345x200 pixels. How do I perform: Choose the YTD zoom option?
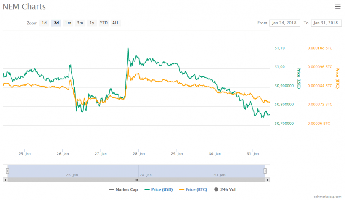(x=103, y=23)
